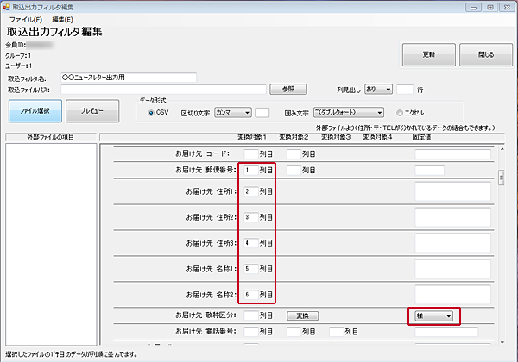Image resolution: width=518 pixels, height=362 pixels.
Task: Open the 編集(E) menu
Action: coord(62,18)
